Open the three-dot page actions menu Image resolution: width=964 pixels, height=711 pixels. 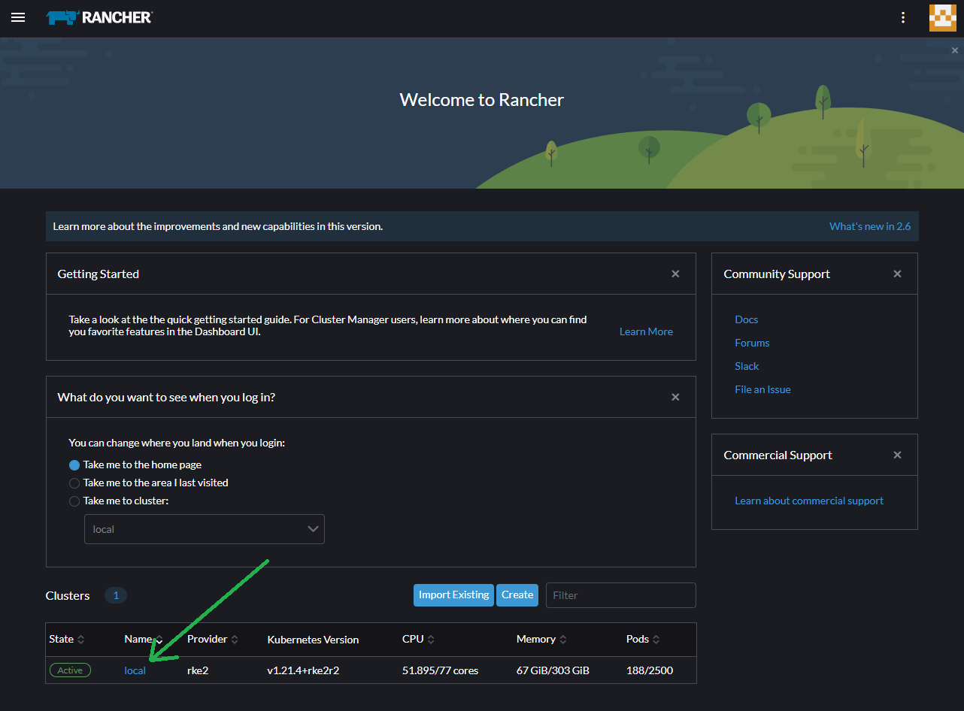click(903, 18)
